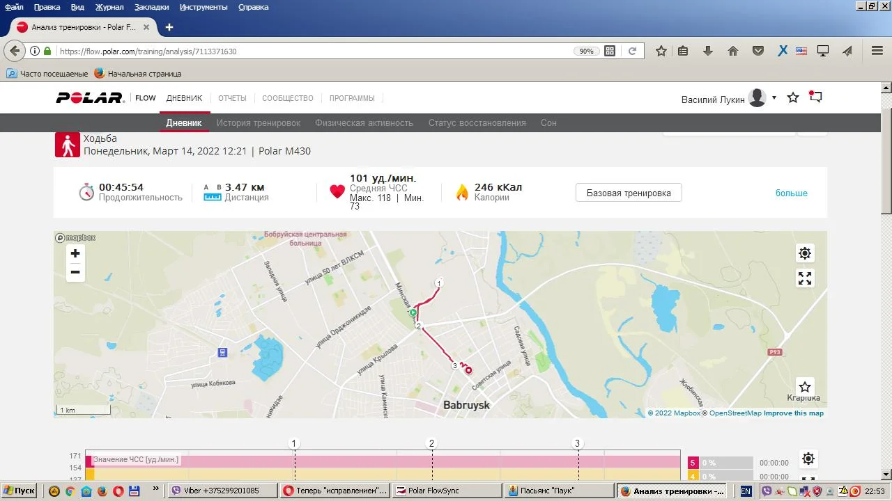The width and height of the screenshot is (892, 501).
Task: Reset the 90% zoom level indicator
Action: pyautogui.click(x=586, y=51)
